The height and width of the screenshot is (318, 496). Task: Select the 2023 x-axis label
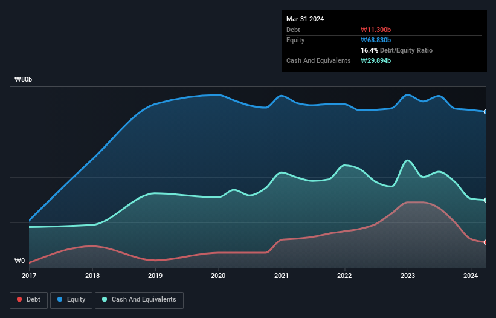pos(408,276)
